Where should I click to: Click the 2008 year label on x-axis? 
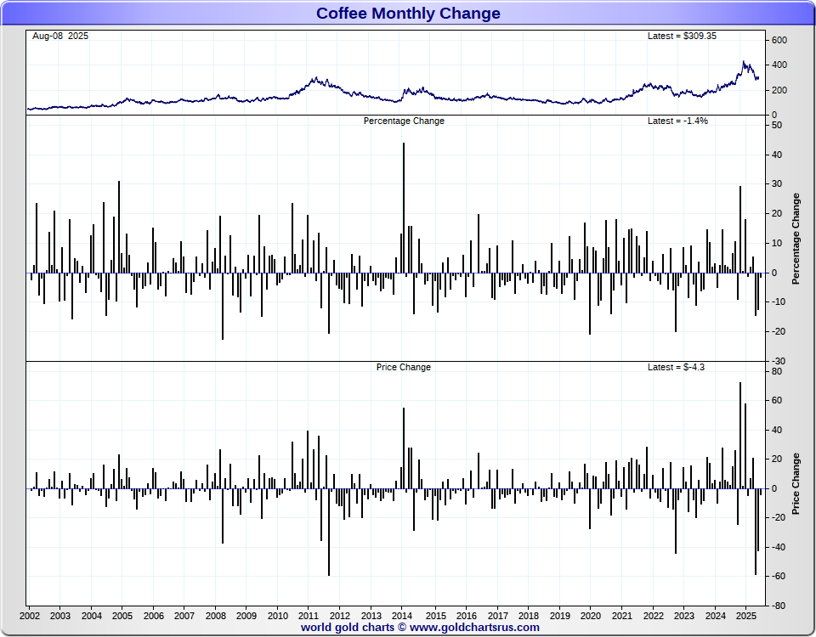pos(215,616)
